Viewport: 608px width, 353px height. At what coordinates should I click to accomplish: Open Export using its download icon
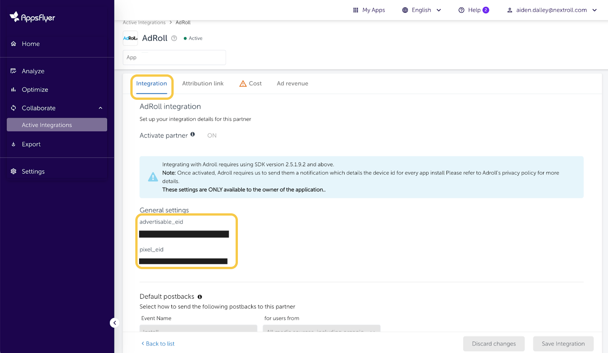tap(14, 144)
